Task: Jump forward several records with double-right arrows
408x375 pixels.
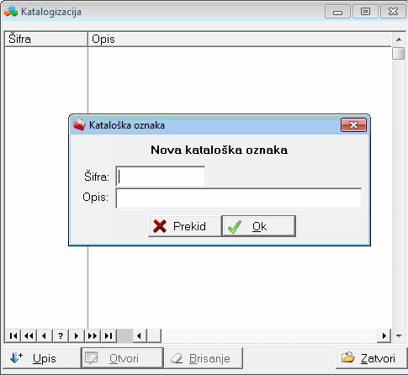Action: pyautogui.click(x=93, y=335)
